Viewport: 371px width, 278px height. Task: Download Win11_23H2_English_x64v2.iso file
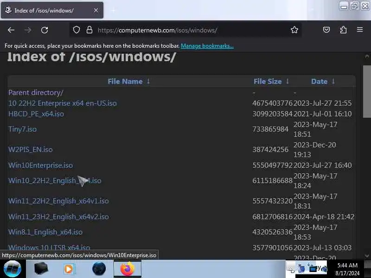pos(59,217)
